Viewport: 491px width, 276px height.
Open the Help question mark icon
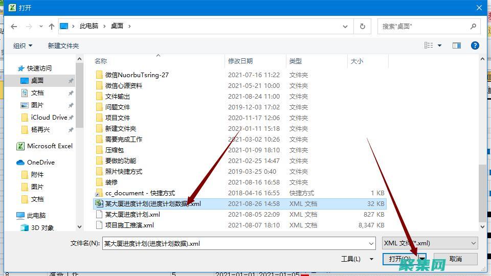(x=475, y=45)
